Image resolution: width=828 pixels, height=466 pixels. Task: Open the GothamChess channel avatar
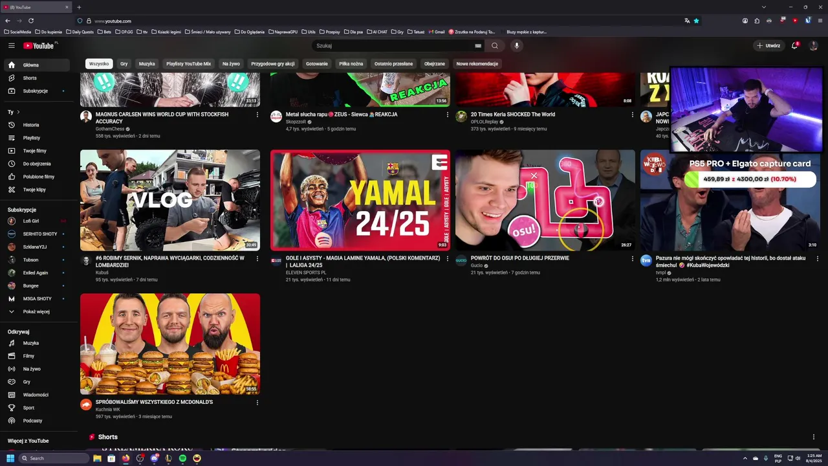click(x=85, y=116)
